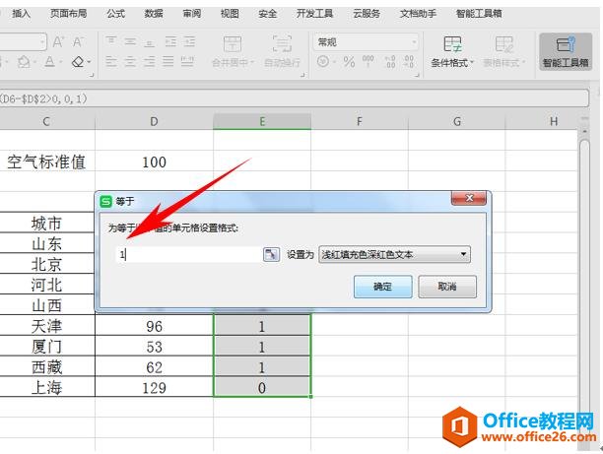This screenshot has height=454, width=603.
Task: Open the font size dropdown arrow
Action: pyautogui.click(x=42, y=42)
